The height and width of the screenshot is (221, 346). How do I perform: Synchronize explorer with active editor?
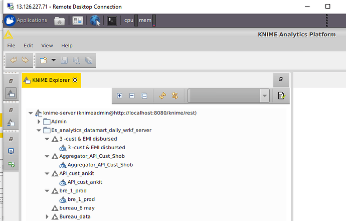pyautogui.click(x=175, y=96)
